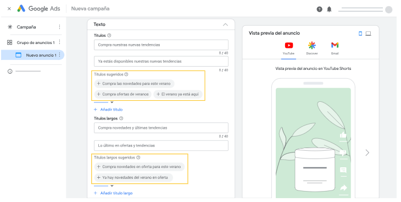
Task: Select YouTube preview tab
Action: click(289, 48)
